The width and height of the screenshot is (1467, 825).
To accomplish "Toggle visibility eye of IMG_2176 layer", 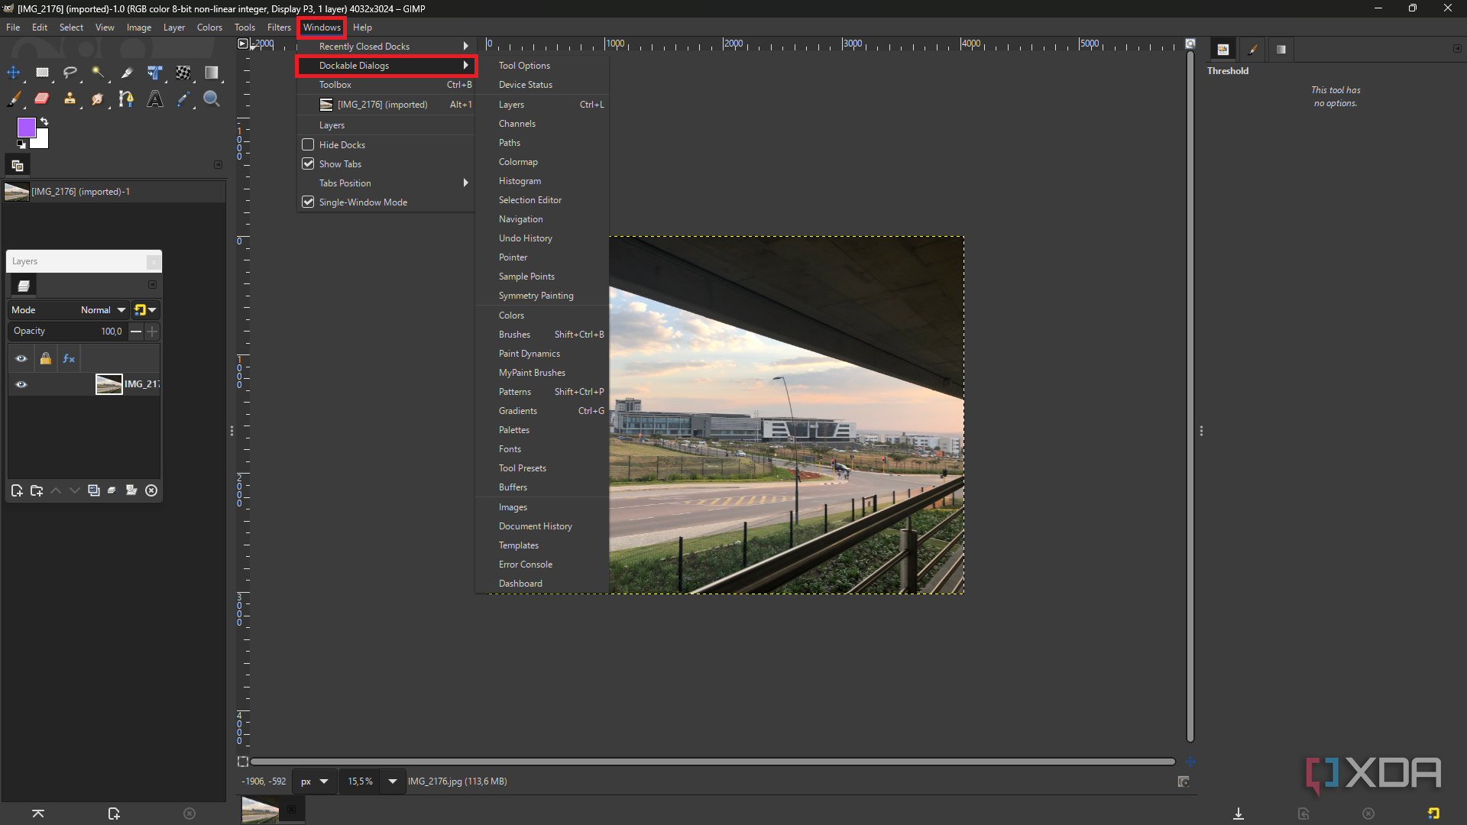I will point(21,384).
